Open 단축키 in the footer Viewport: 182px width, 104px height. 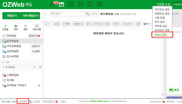coord(63,102)
